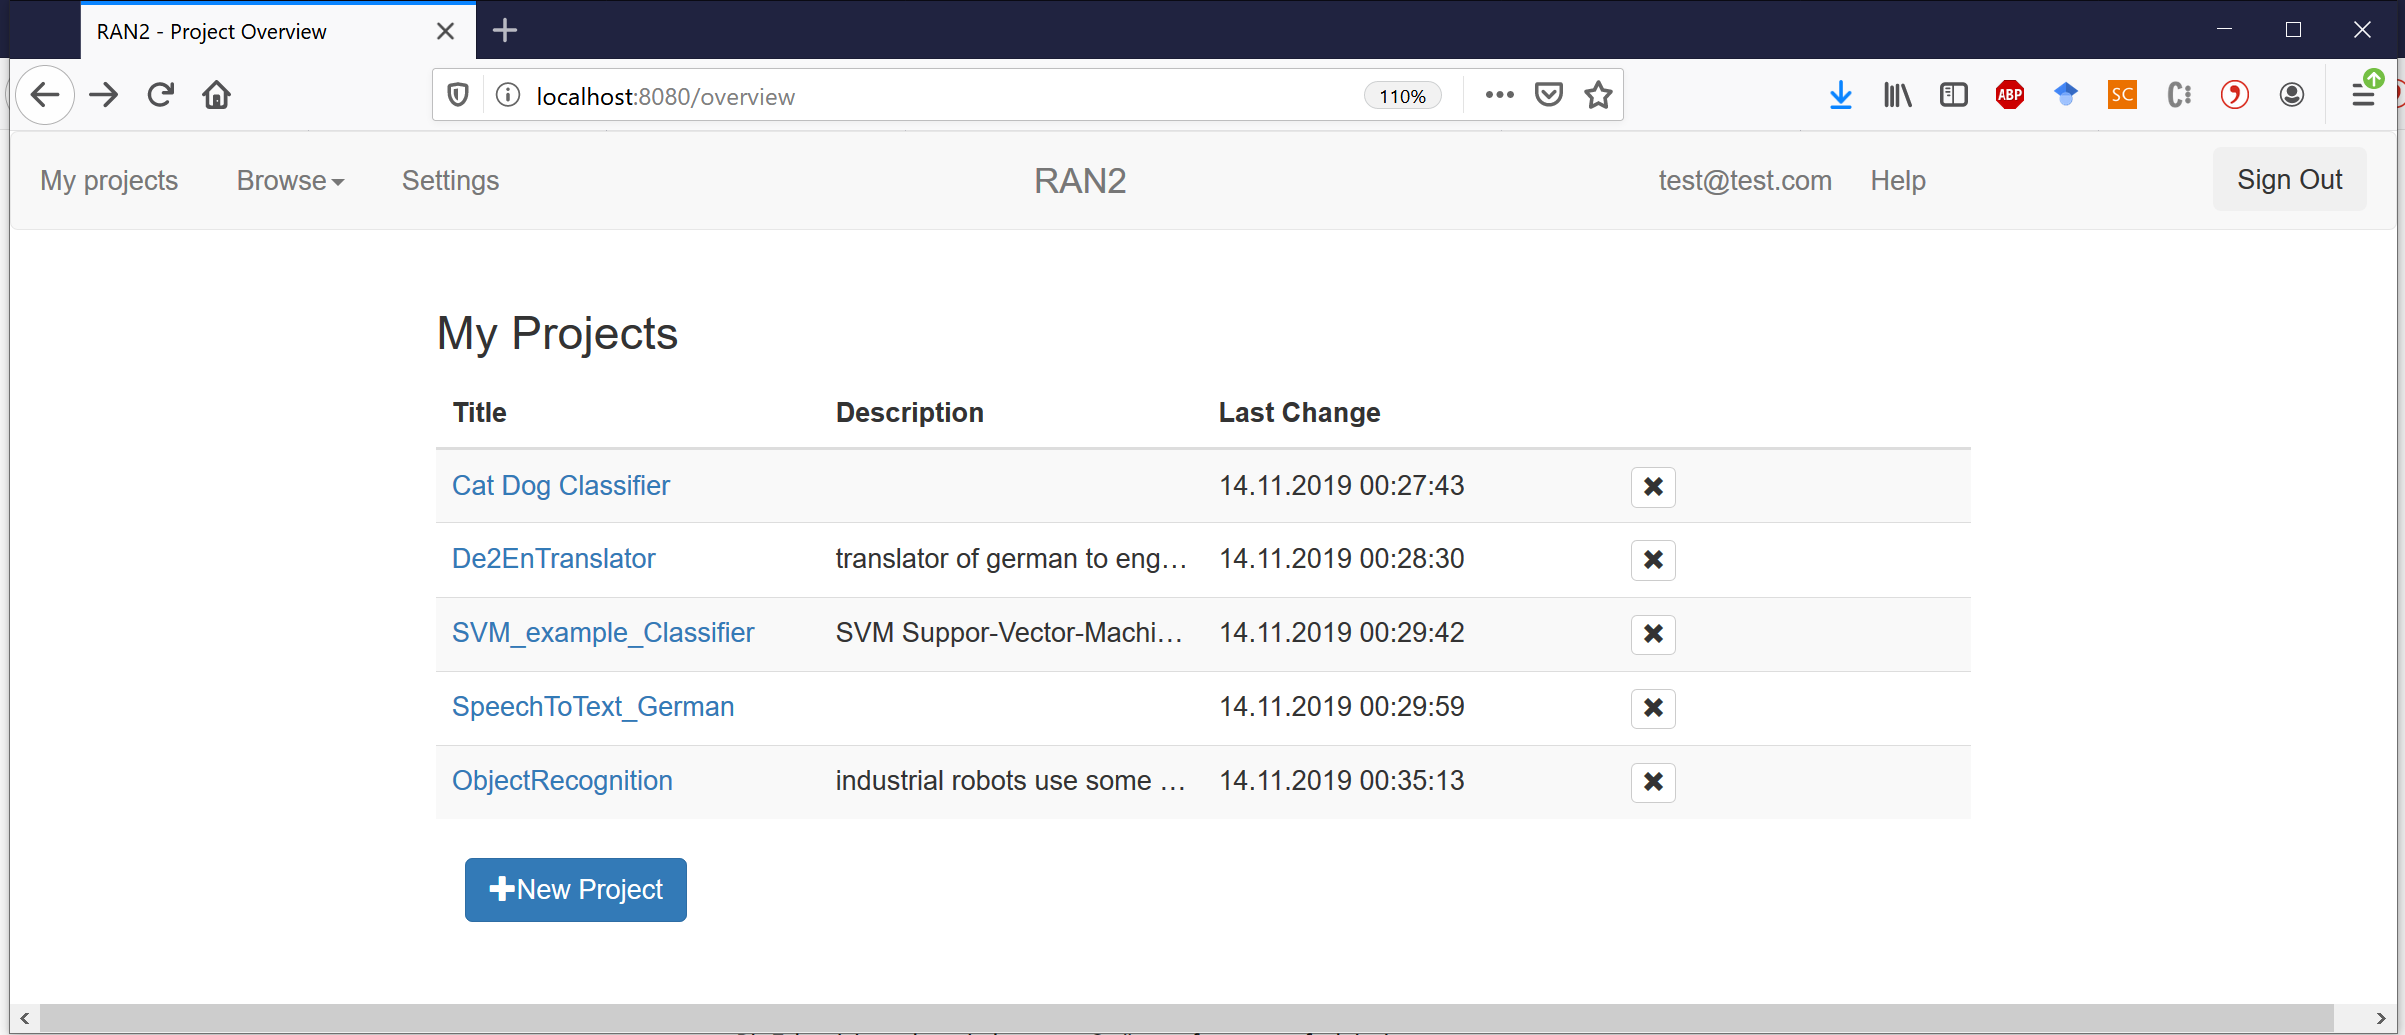
Task: Open the Cat Dog Classifier project
Action: (x=561, y=486)
